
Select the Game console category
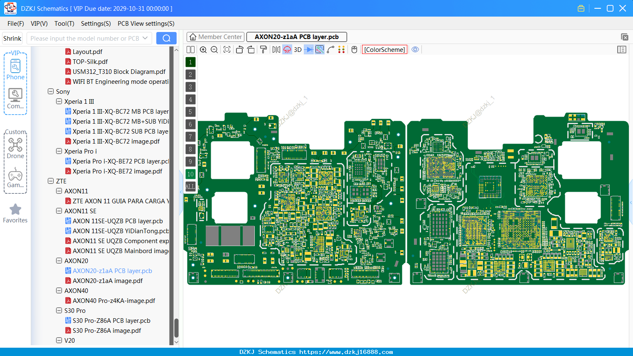tap(15, 178)
